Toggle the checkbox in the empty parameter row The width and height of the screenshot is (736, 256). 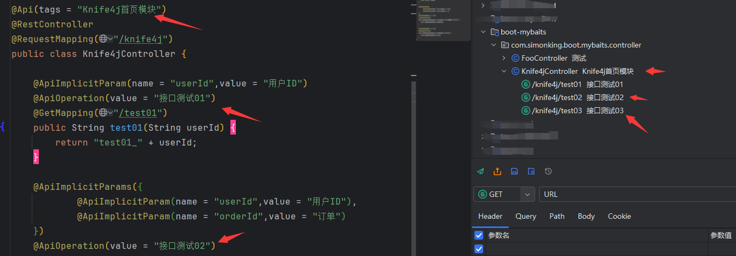[479, 249]
